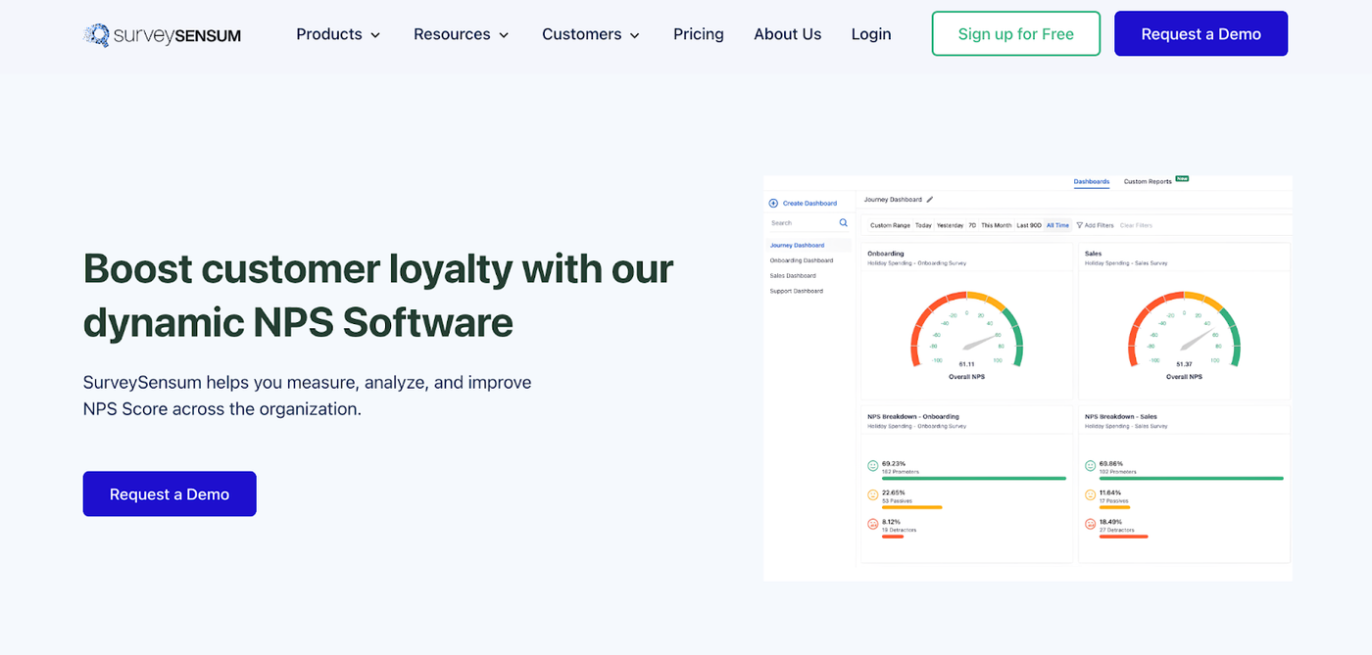
Task: Click the NPS Breakdown - Sales heading
Action: pyautogui.click(x=1121, y=417)
